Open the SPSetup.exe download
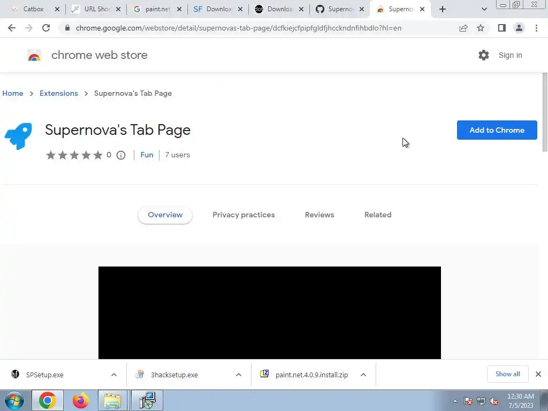 pos(45,375)
